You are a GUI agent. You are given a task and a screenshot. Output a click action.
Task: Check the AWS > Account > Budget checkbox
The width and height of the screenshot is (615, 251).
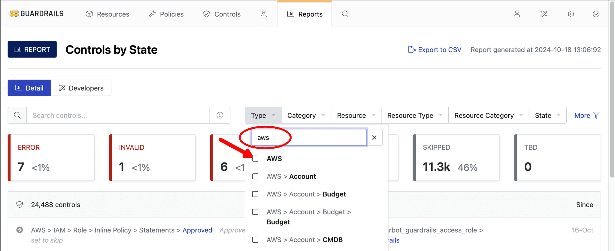coord(255,194)
